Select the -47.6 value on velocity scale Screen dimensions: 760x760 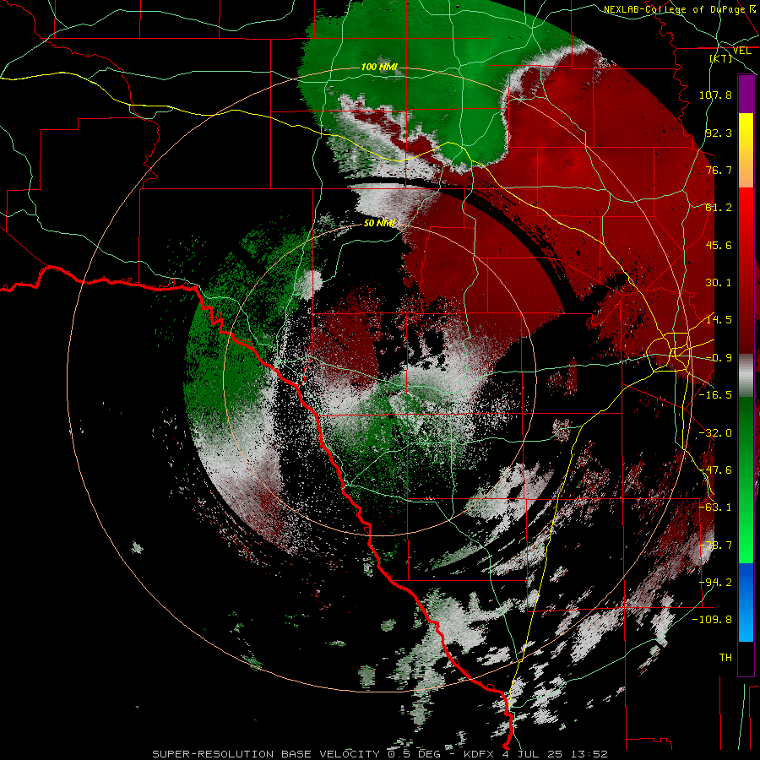click(x=715, y=470)
